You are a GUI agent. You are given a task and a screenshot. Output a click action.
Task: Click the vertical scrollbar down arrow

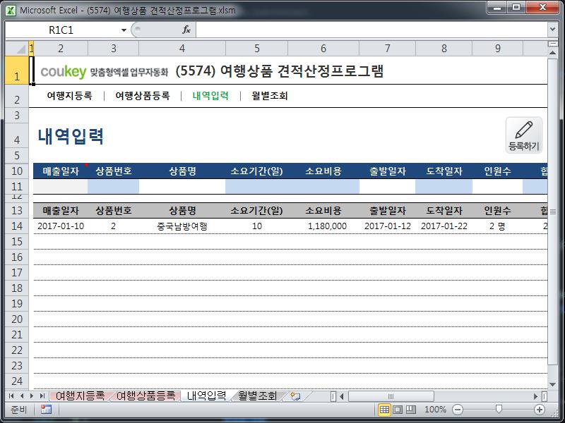[x=552, y=384]
